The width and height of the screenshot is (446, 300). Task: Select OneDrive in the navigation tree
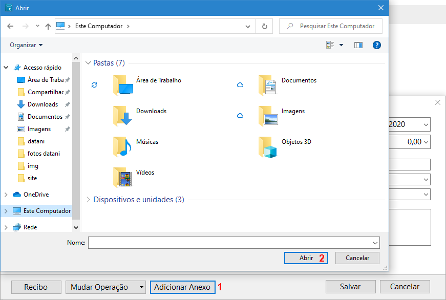point(36,195)
